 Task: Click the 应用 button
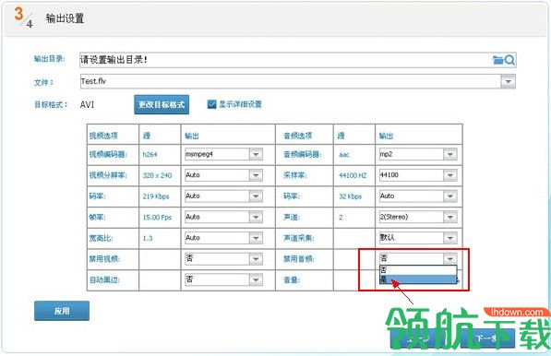click(x=62, y=311)
